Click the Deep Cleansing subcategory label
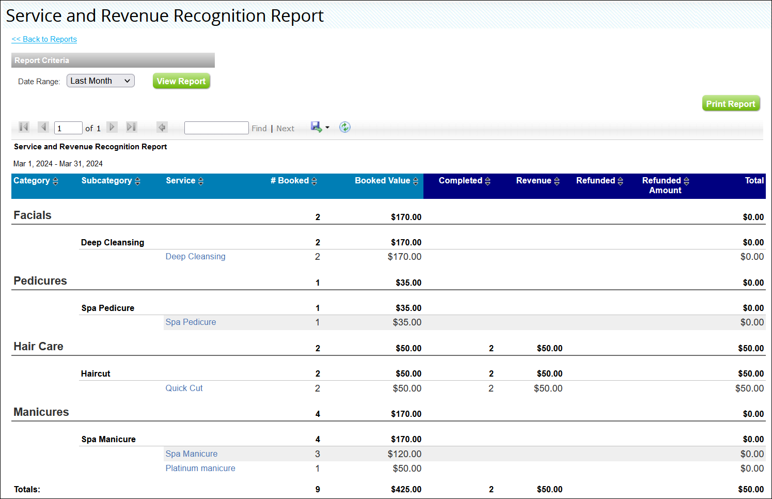The width and height of the screenshot is (772, 499). pyautogui.click(x=113, y=243)
